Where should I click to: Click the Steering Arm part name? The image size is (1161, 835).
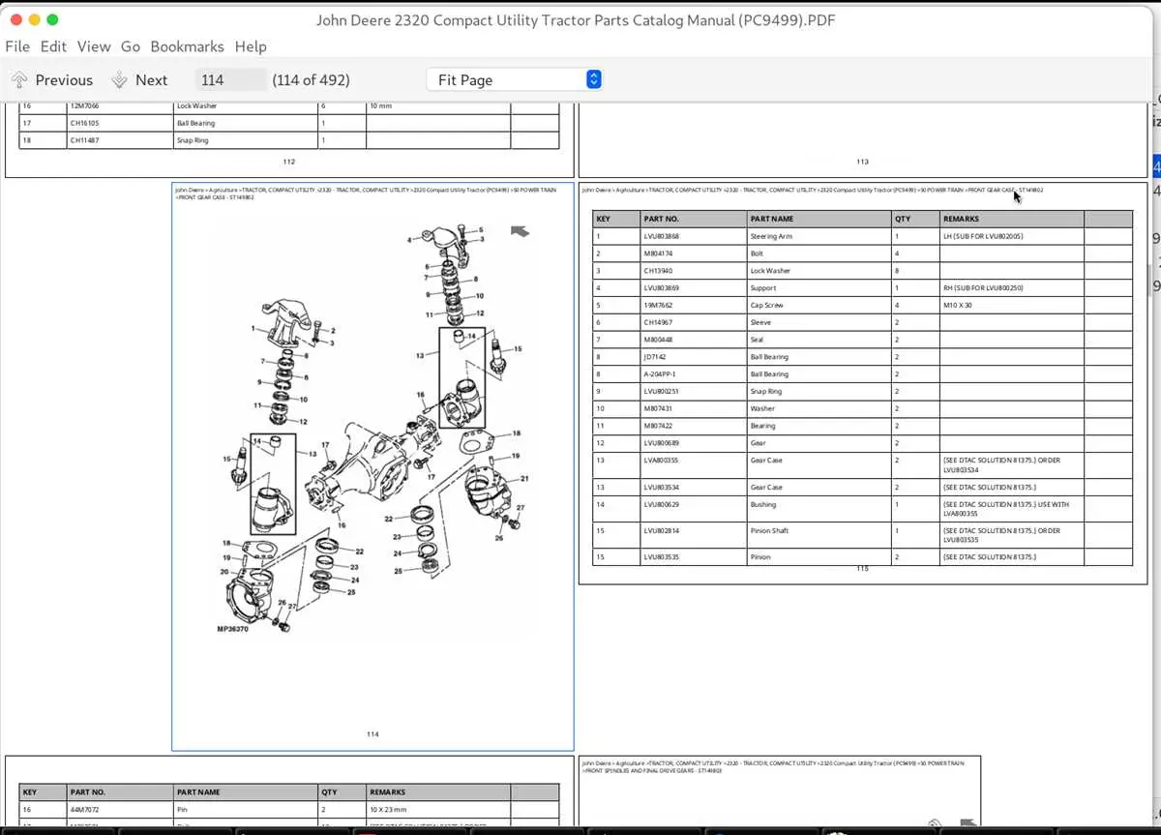coord(771,236)
